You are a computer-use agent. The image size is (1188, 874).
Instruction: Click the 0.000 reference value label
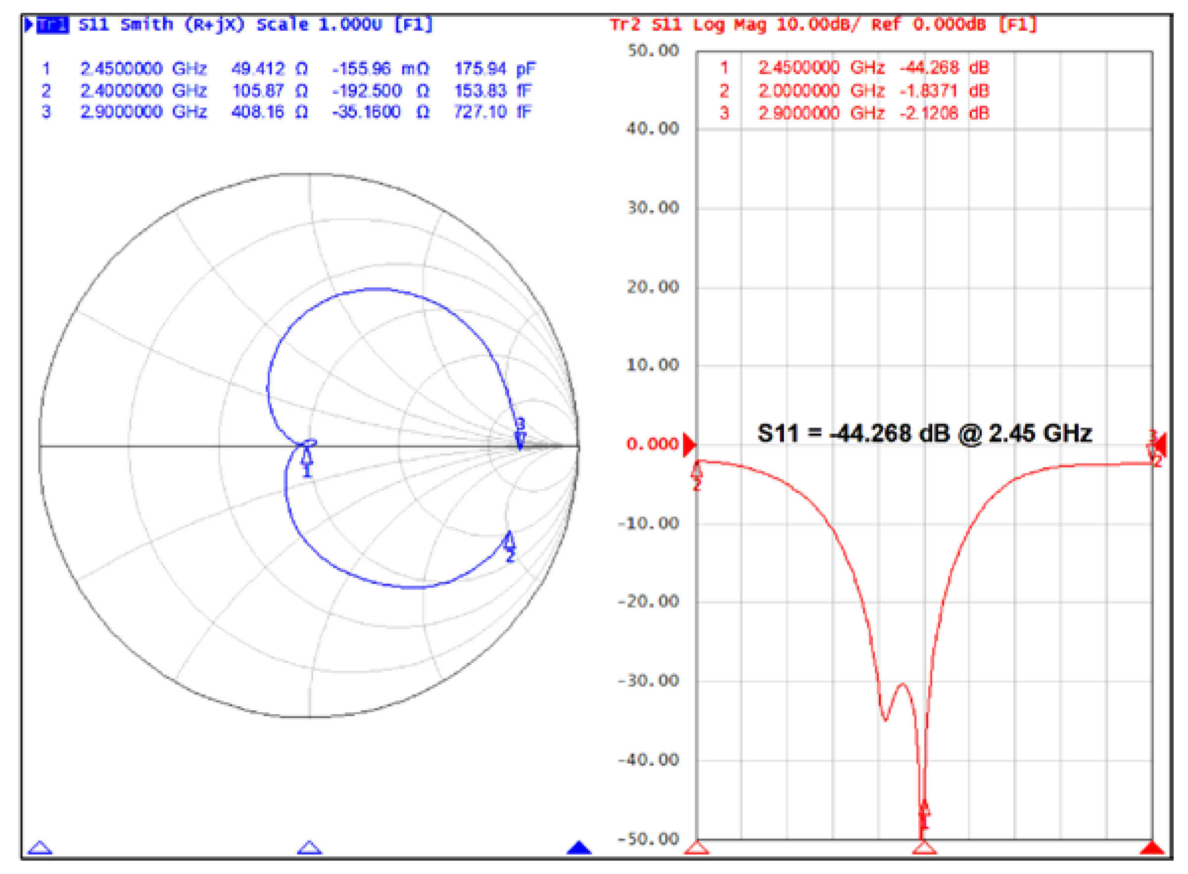coord(652,444)
